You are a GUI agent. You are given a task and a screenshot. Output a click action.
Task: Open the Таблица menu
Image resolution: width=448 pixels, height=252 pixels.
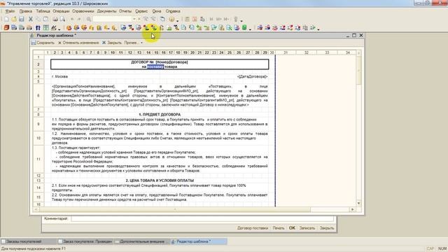(43, 11)
